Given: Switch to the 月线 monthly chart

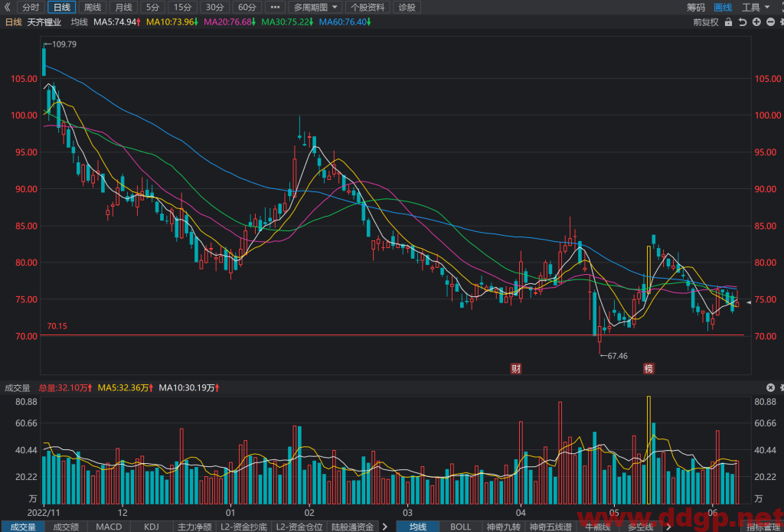Looking at the screenshot, I should [123, 7].
